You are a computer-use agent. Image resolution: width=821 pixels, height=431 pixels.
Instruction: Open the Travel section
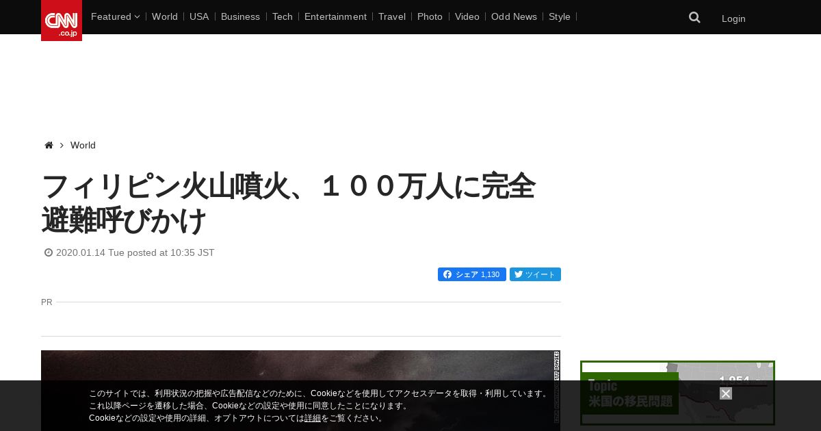(x=392, y=16)
